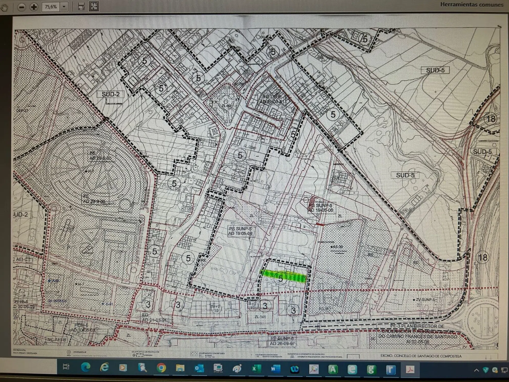This screenshot has width=509, height=382.
Task: Open the zoom percentage dropdown arrow
Action: (64, 7)
